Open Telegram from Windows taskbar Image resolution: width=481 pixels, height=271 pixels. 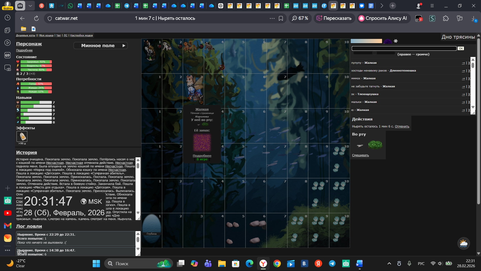click(332, 263)
